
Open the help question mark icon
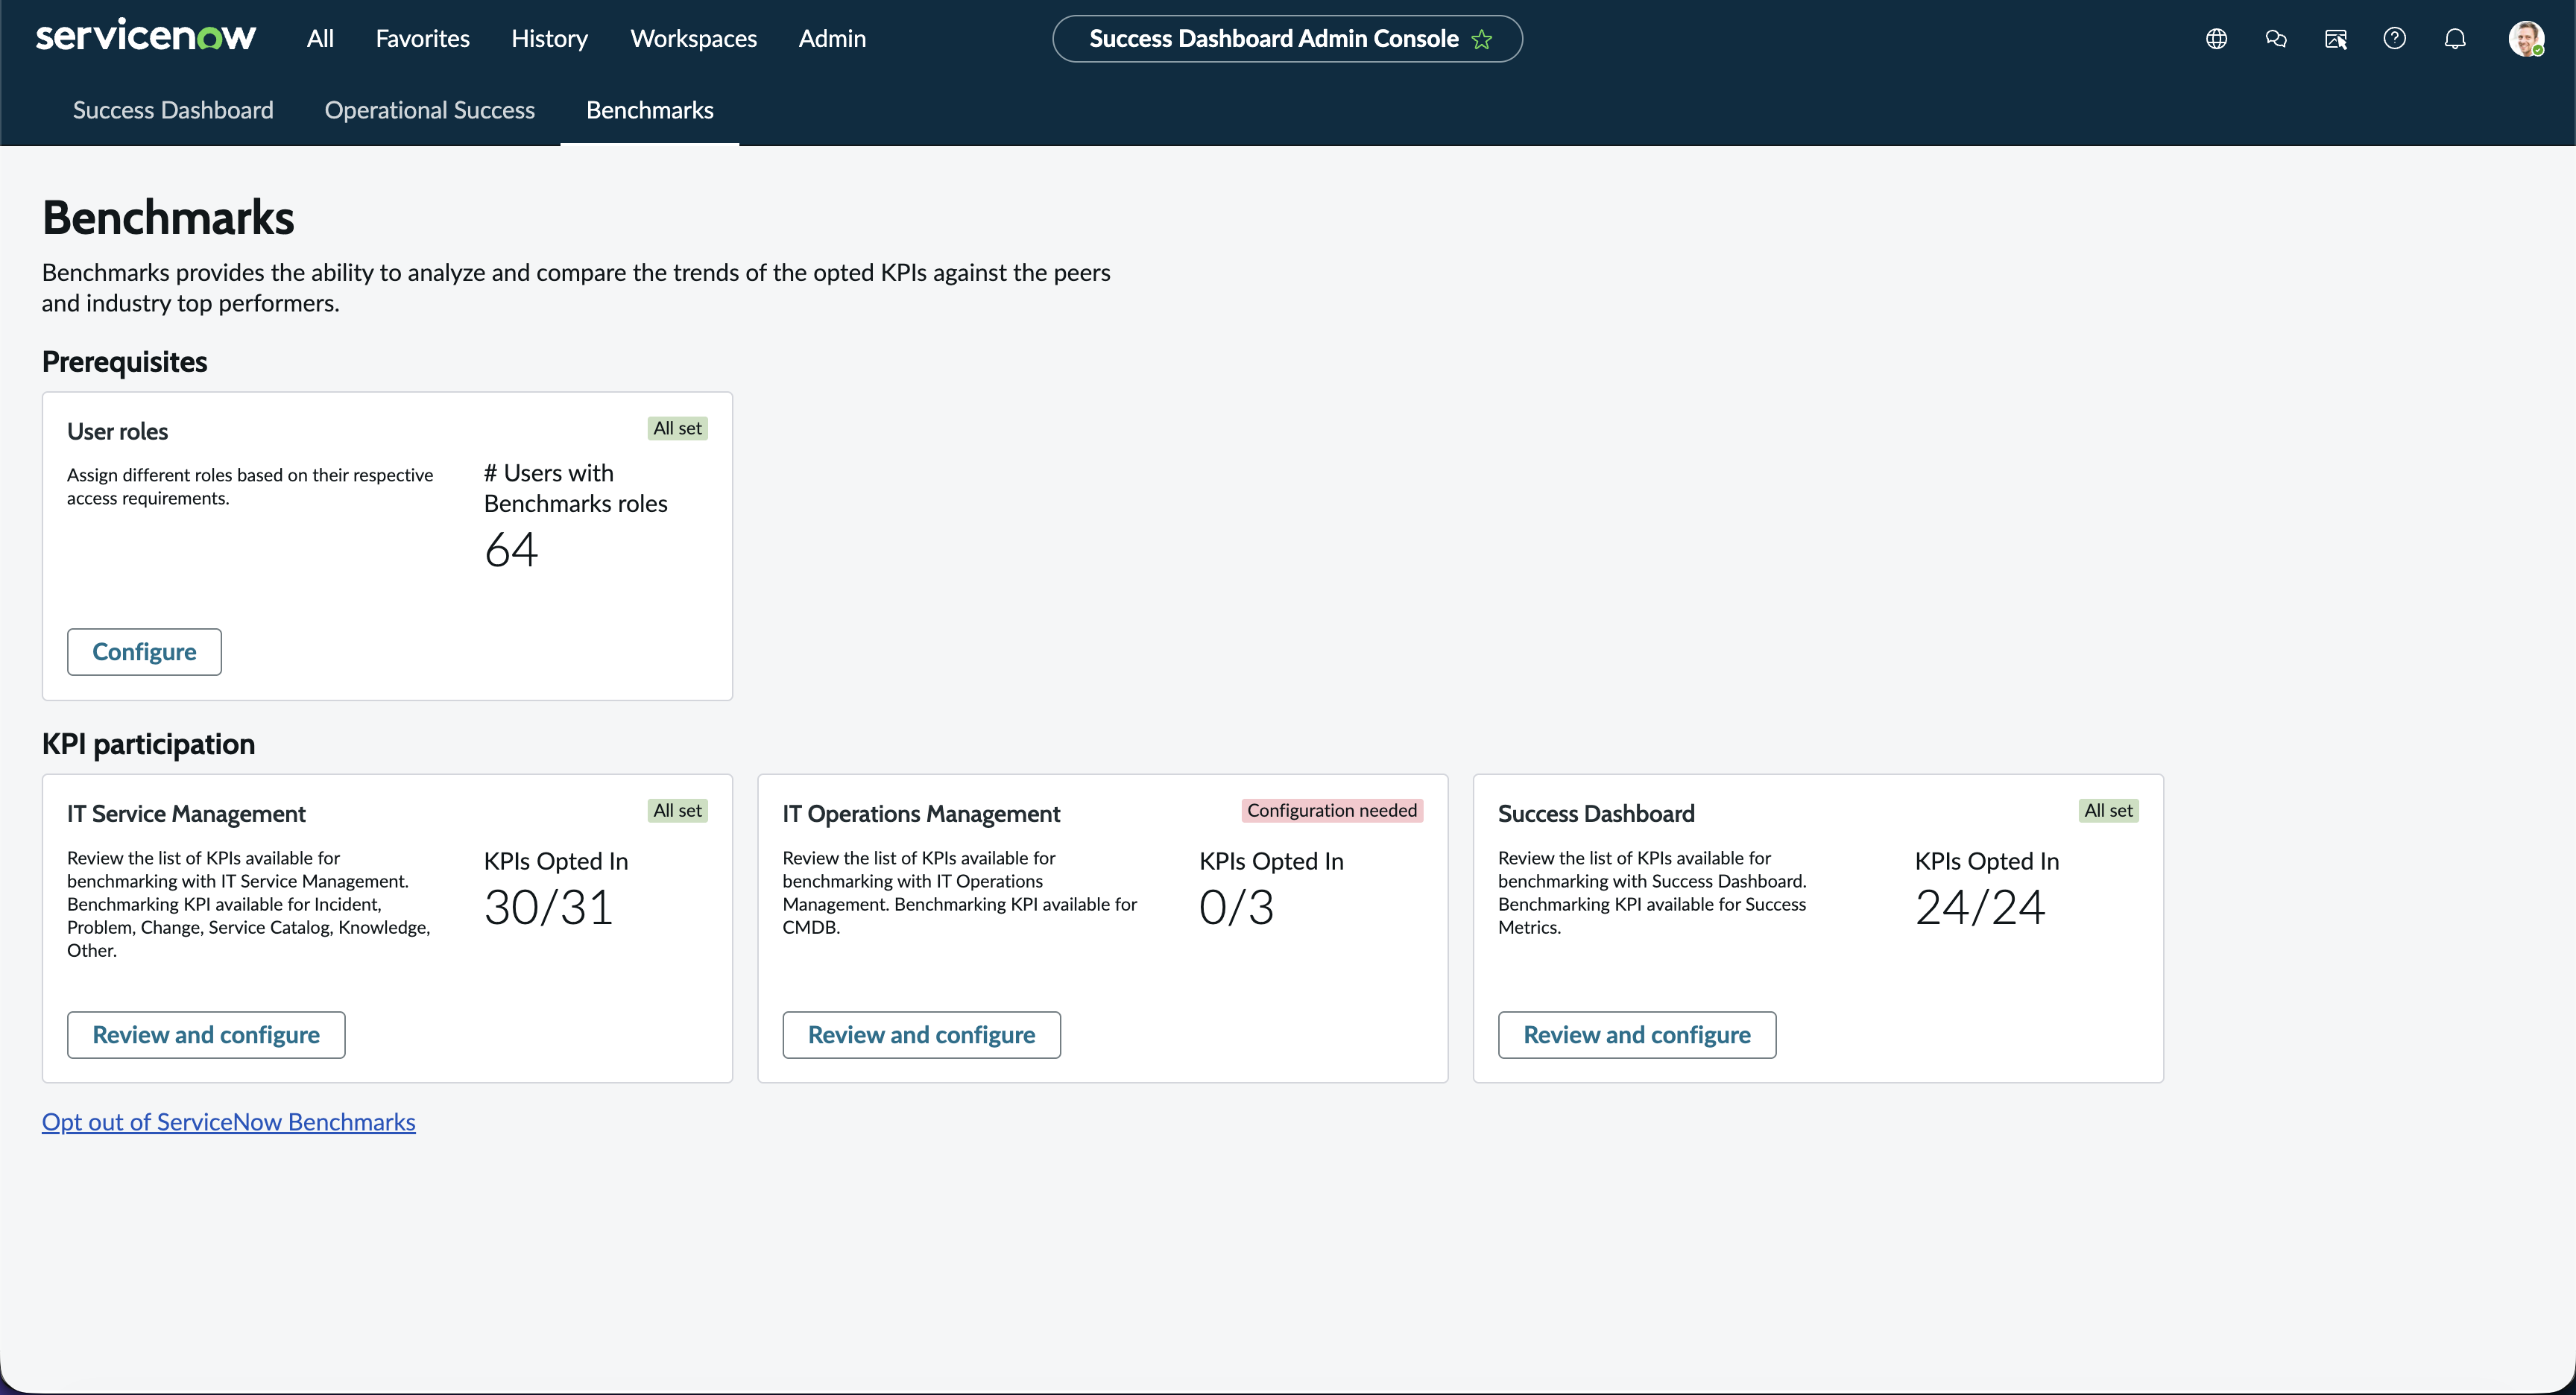pyautogui.click(x=2395, y=39)
